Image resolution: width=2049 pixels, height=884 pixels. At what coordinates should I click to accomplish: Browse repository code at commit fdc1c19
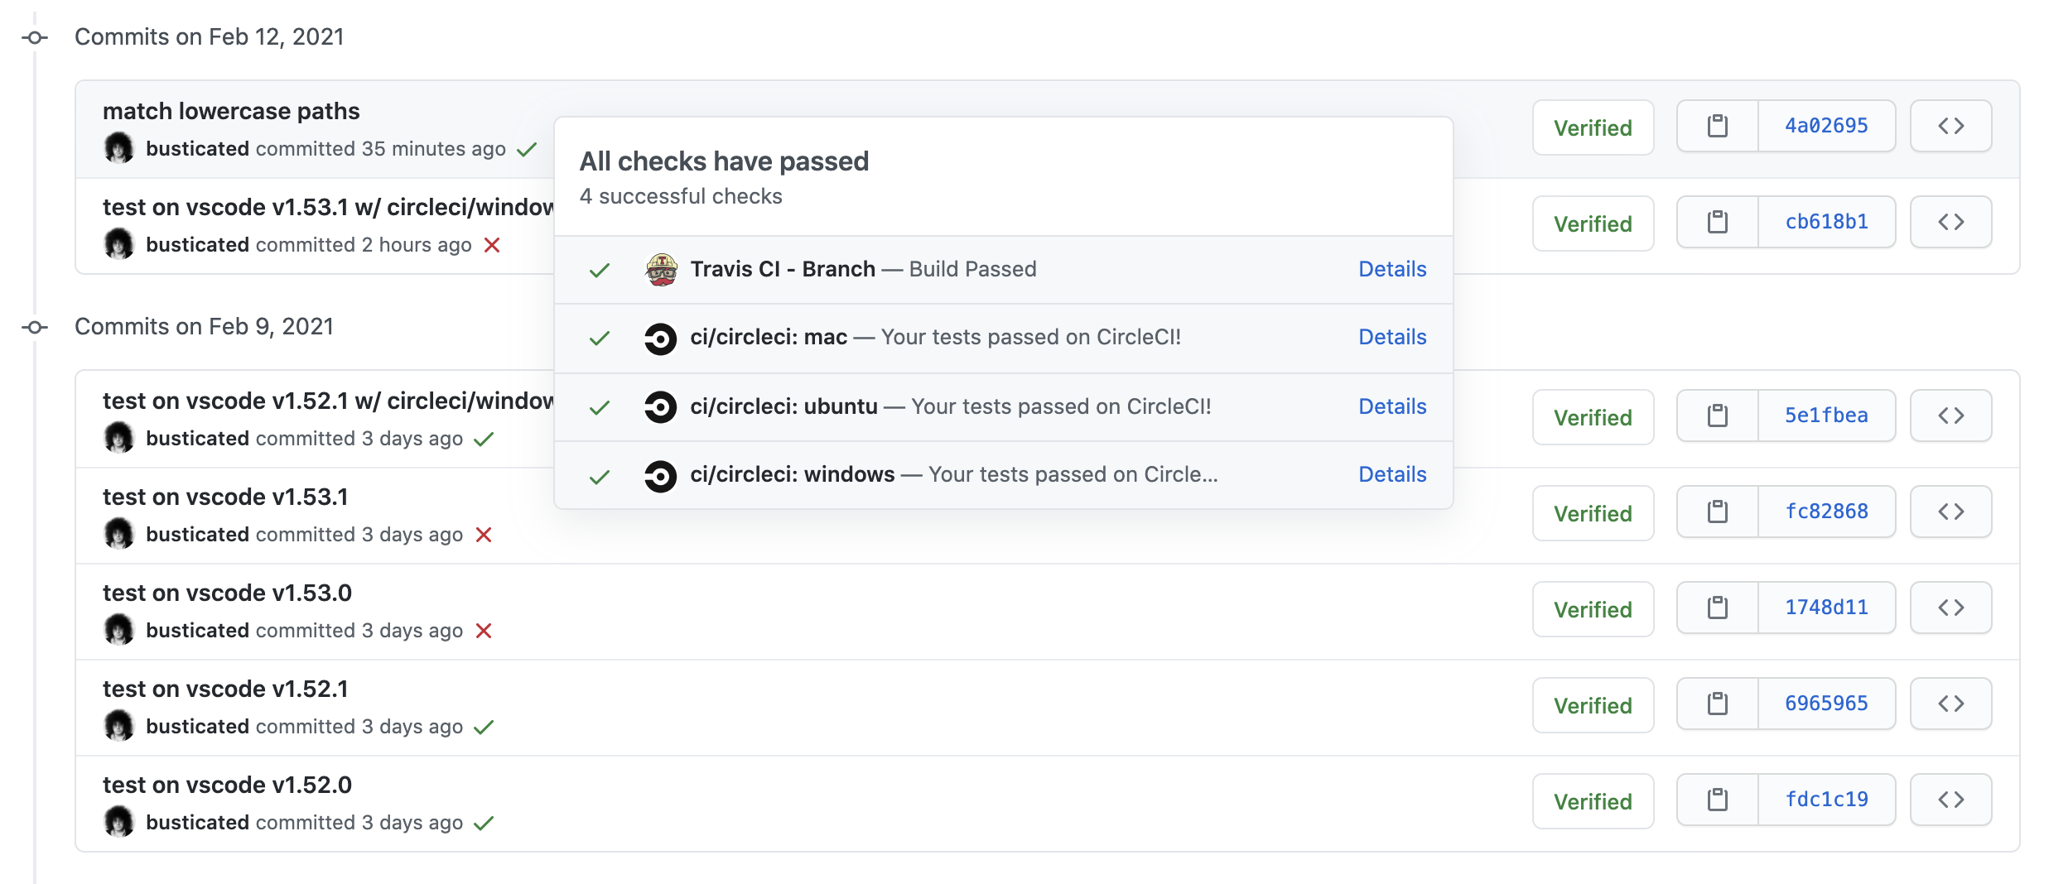coord(1951,799)
